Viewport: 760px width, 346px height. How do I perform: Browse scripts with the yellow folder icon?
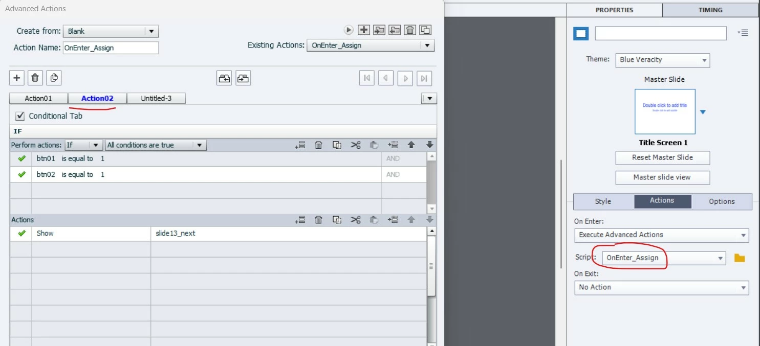739,258
